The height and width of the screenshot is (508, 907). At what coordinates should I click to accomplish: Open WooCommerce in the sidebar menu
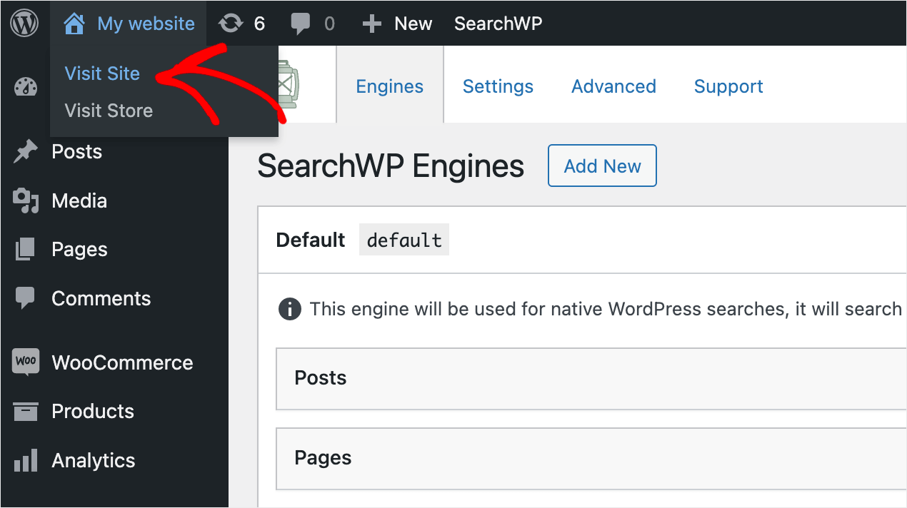coord(122,362)
